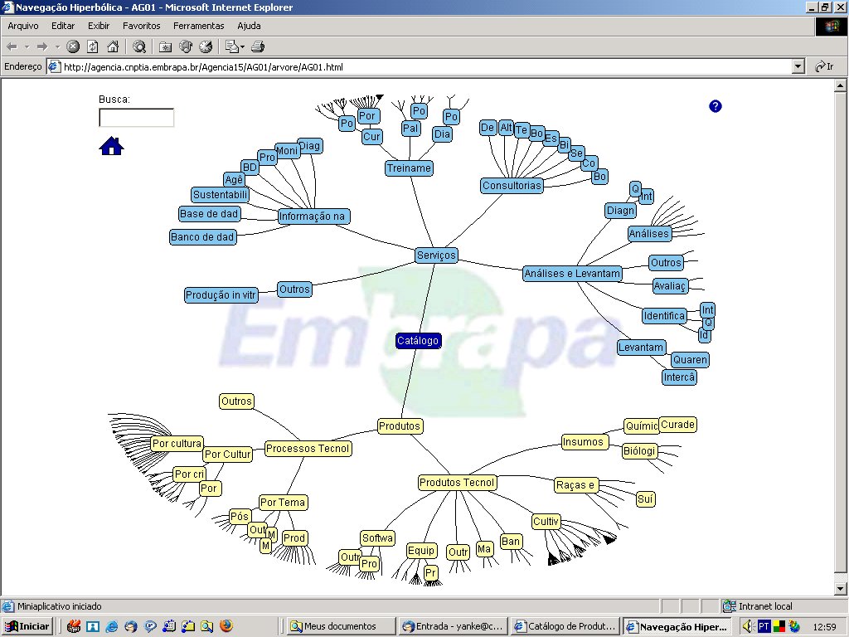Viewport: 849px width, 637px height.
Task: Select the Serviços node
Action: (436, 255)
